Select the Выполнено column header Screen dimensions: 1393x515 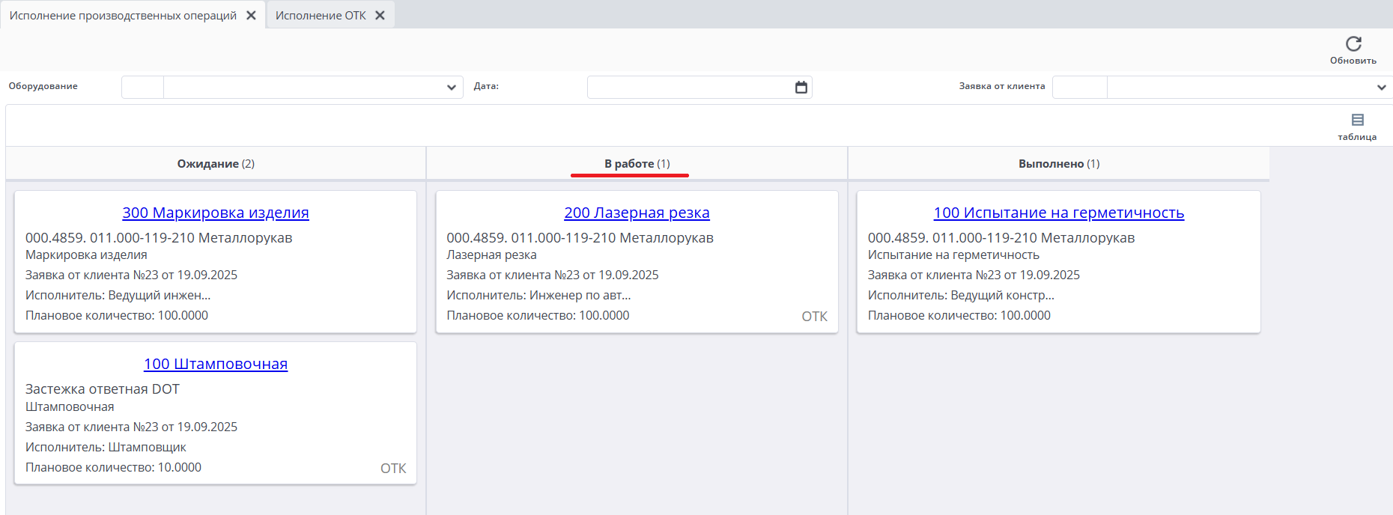point(1058,164)
